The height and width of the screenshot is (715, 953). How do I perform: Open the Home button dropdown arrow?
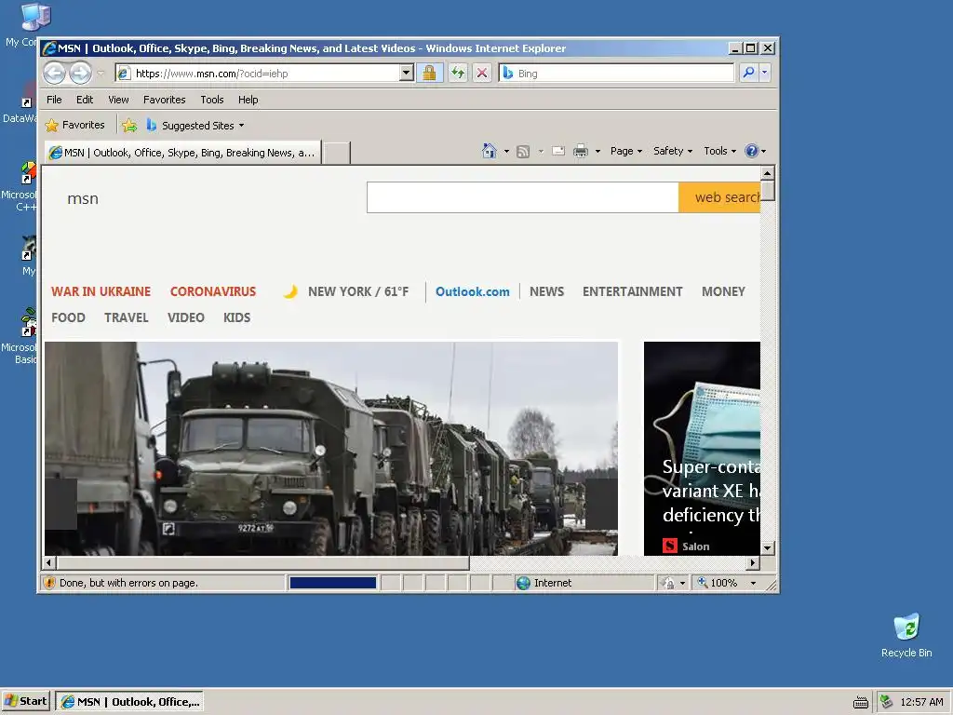point(506,151)
